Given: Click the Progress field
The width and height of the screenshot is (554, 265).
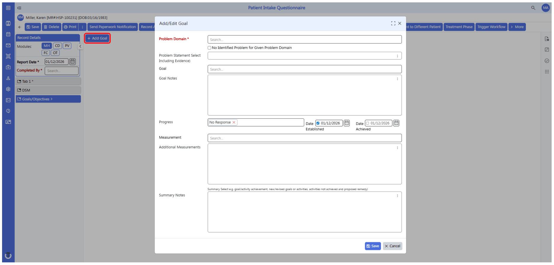Looking at the screenshot, I should tap(256, 122).
